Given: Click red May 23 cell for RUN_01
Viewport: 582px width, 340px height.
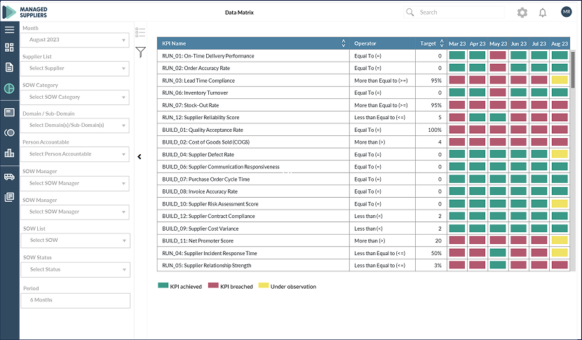Looking at the screenshot, I should click(498, 55).
